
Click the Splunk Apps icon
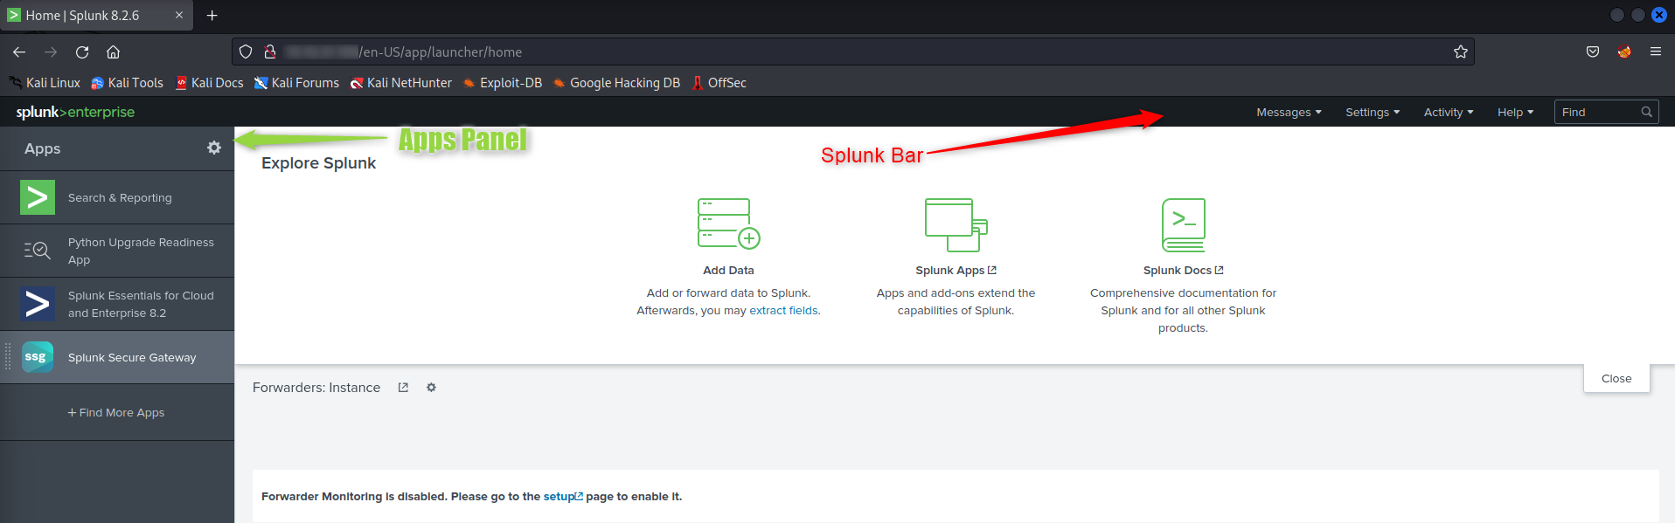[956, 224]
